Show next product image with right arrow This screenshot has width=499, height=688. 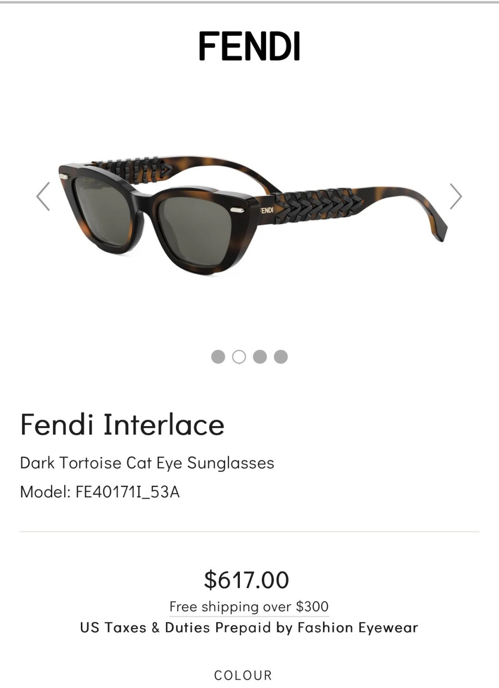(x=456, y=197)
